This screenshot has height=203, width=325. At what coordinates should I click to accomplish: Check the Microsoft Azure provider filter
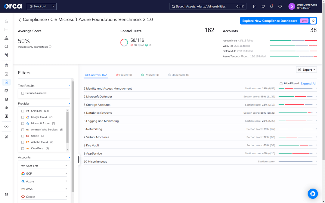coord(23,124)
